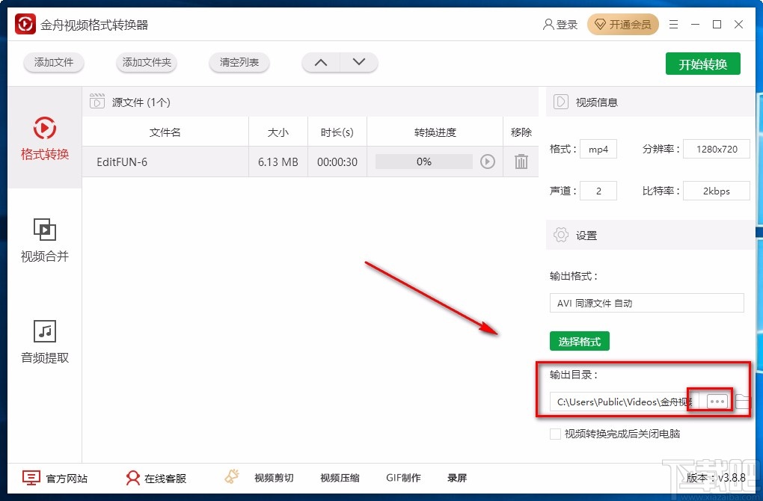Click the 开始转换 convert button

[x=702, y=64]
